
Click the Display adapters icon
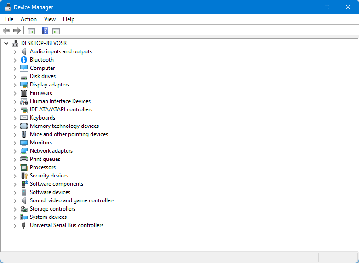click(24, 85)
